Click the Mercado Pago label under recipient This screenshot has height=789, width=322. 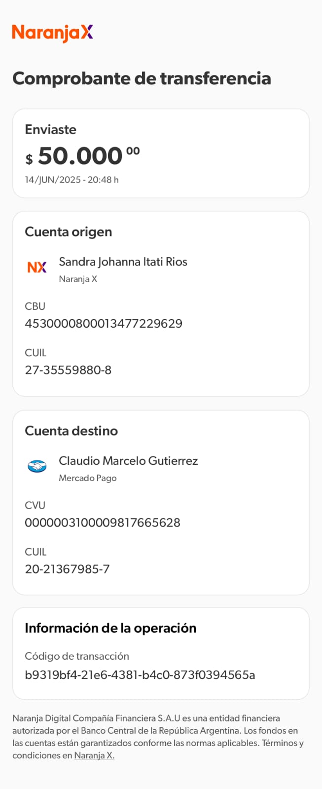coord(88,478)
